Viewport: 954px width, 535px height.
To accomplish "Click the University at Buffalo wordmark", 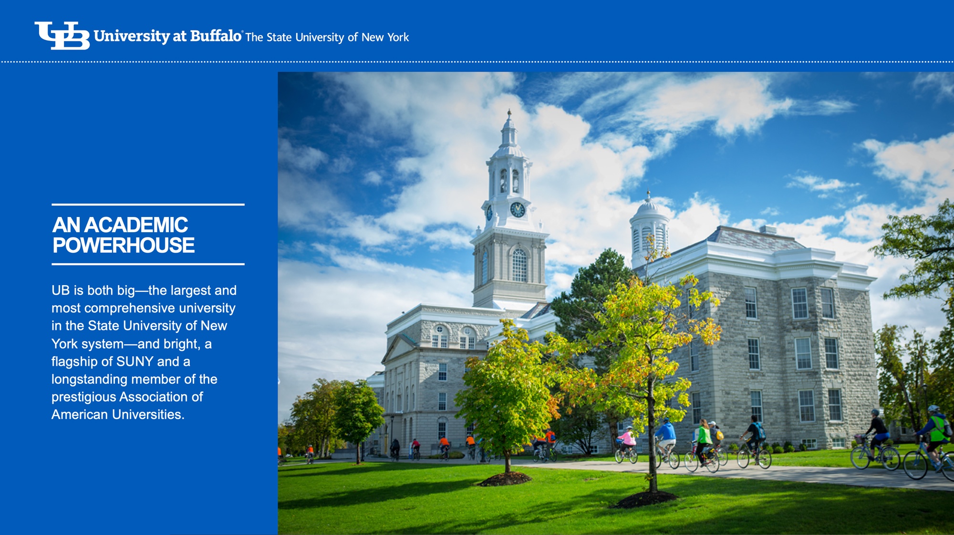I will click(167, 36).
